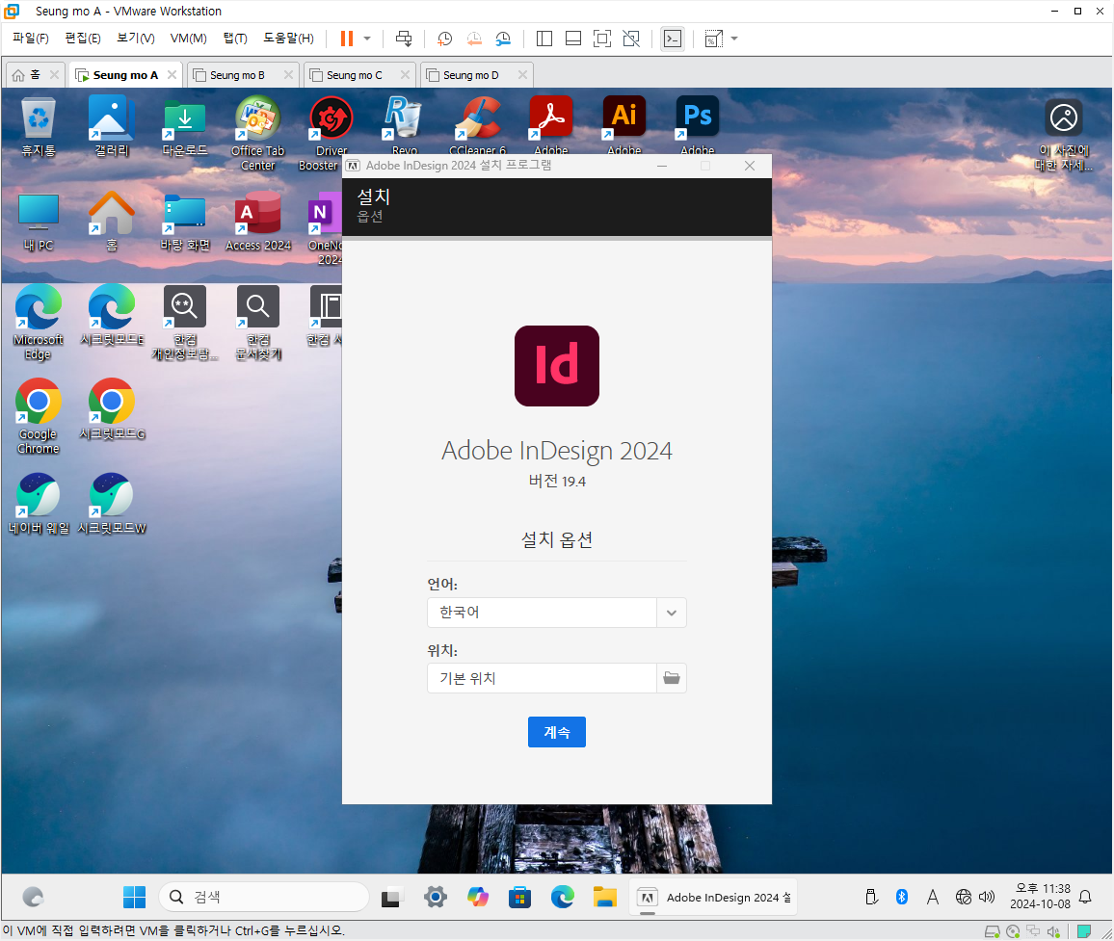Open Microsoft Store from guest taskbar
This screenshot has height=941, width=1114.
coord(520,897)
